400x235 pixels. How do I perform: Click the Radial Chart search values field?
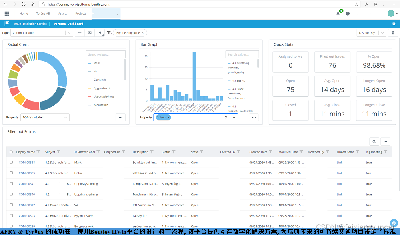click(106, 54)
